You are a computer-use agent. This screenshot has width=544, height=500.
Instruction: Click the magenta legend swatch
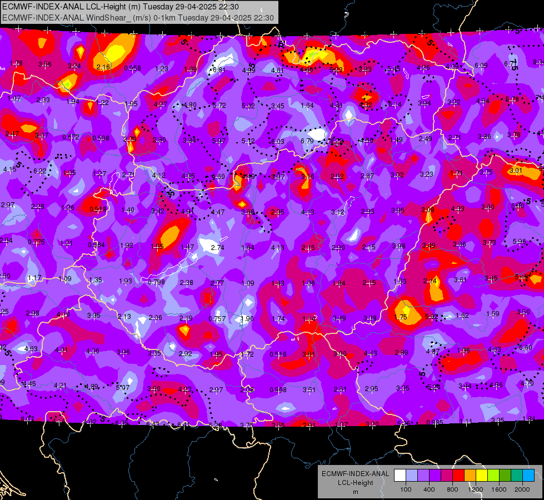447,476
